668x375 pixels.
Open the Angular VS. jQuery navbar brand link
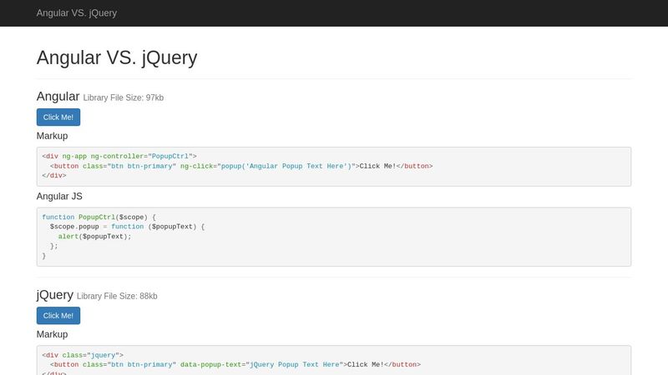(x=77, y=13)
